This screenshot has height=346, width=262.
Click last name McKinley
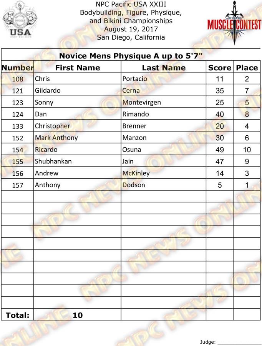136,173
